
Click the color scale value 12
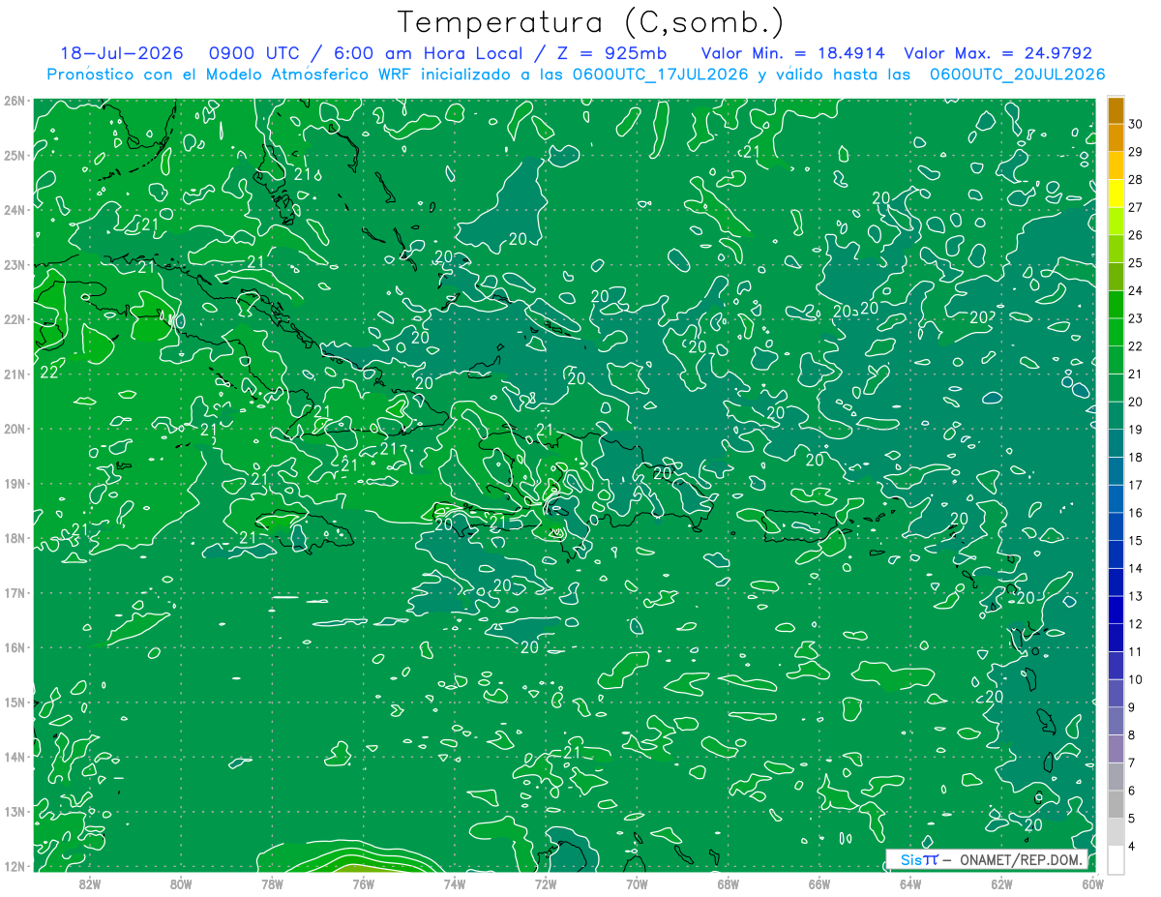click(x=1136, y=624)
